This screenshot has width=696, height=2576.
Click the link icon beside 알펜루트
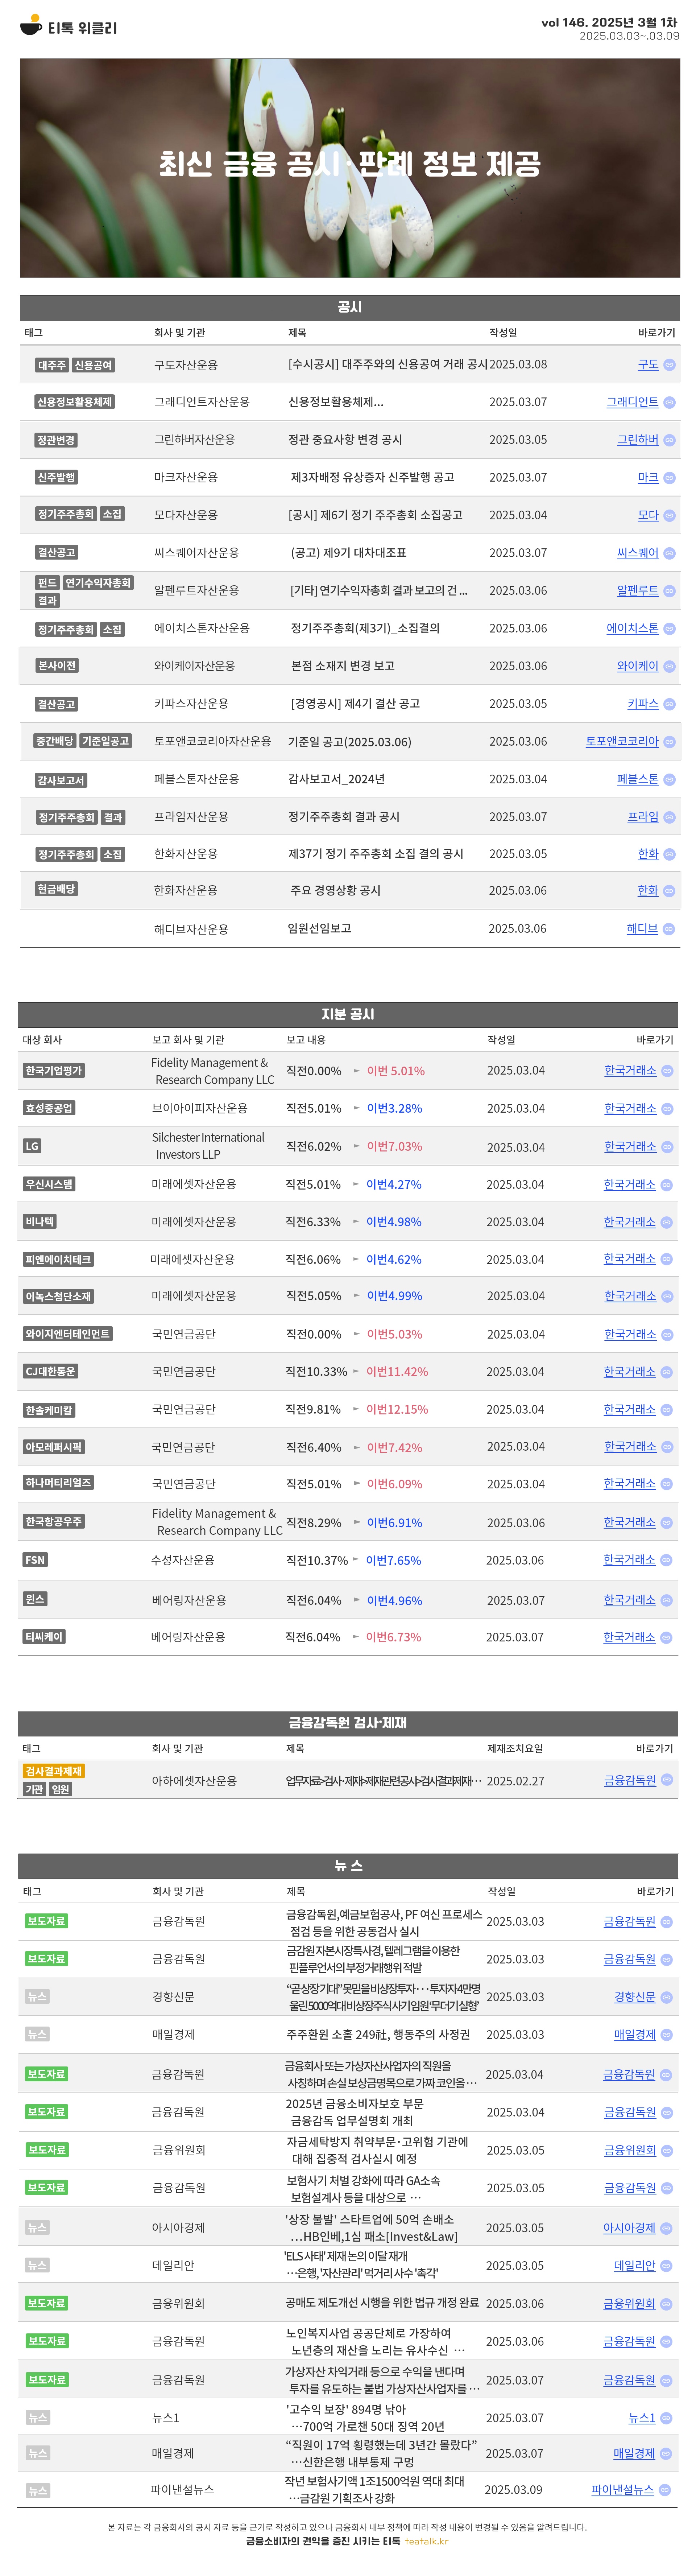pos(669,591)
